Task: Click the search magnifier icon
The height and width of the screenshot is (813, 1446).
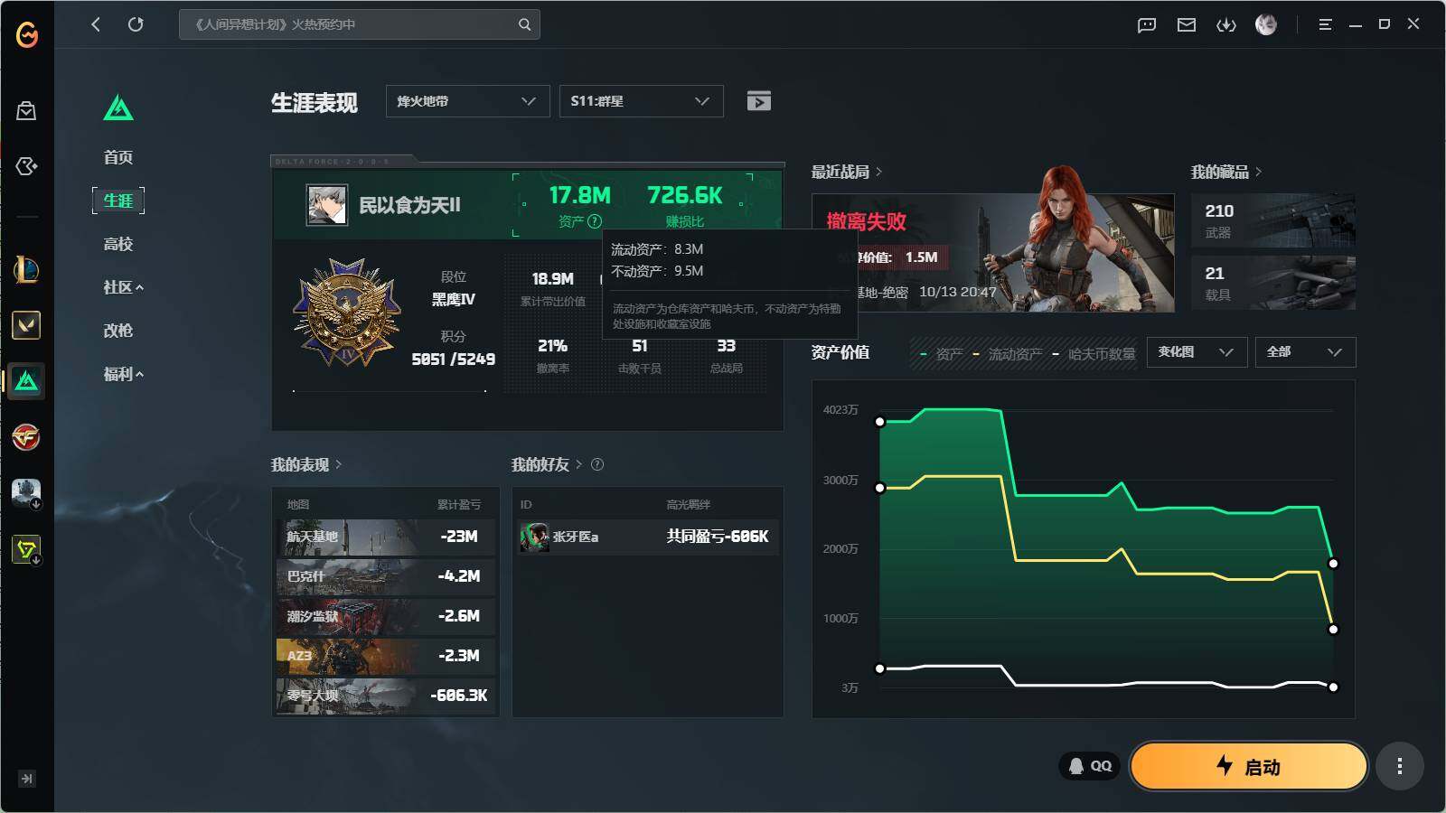Action: [x=524, y=24]
